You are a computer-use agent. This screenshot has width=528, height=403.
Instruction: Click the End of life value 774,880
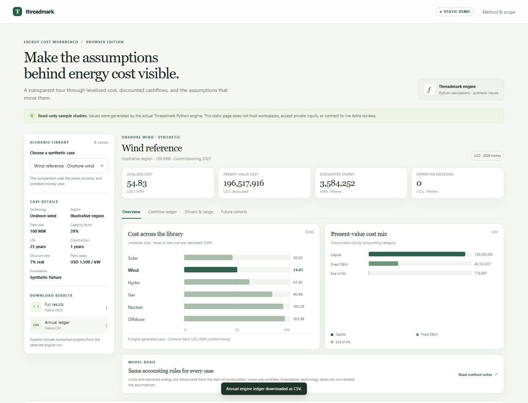[480, 273]
